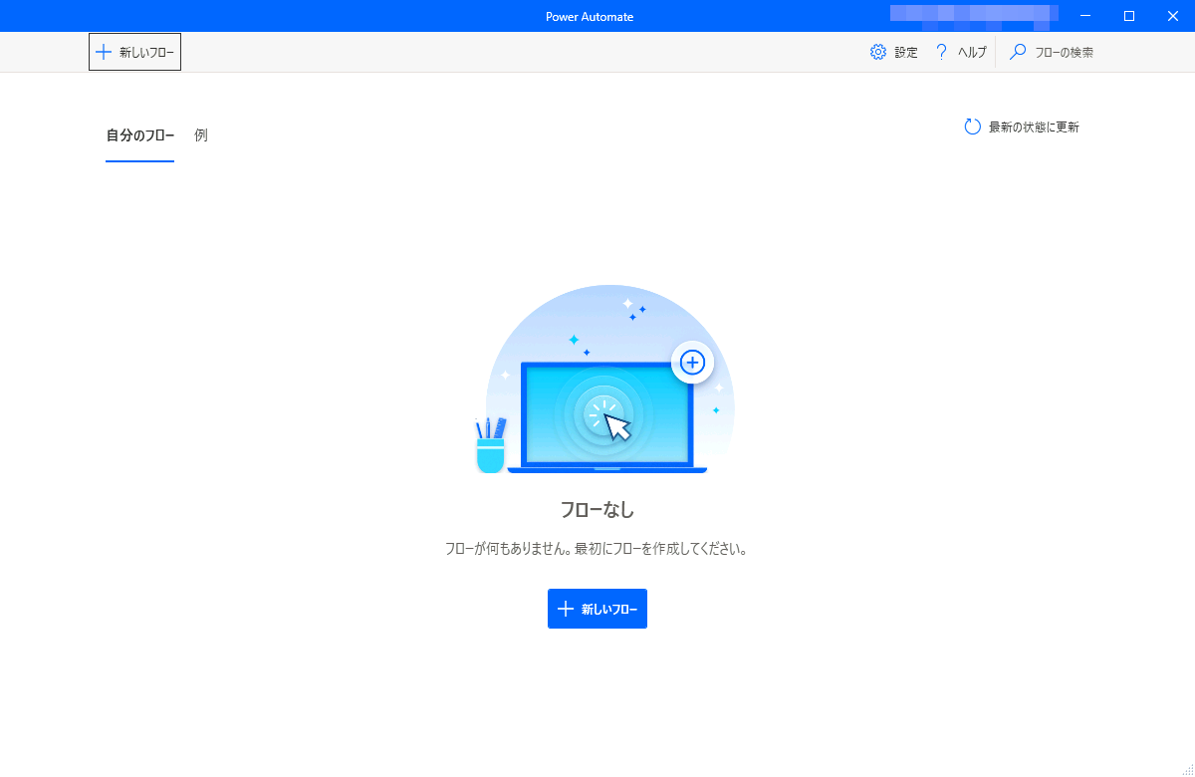
Task: Click the 新しいフロー label in the top toolbar
Action: tap(147, 53)
